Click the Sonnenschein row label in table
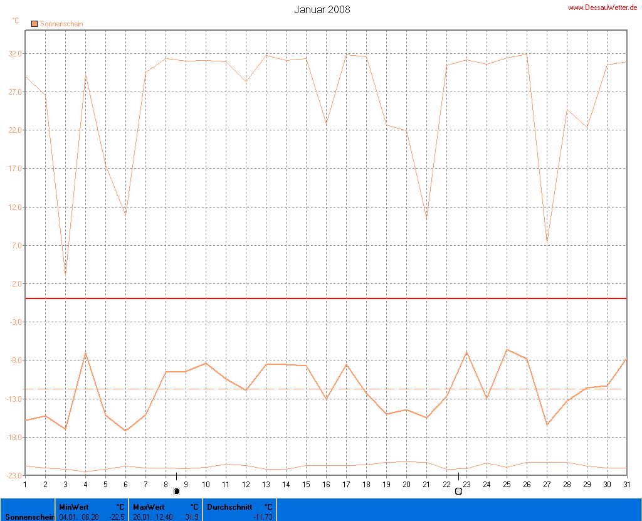 click(28, 517)
